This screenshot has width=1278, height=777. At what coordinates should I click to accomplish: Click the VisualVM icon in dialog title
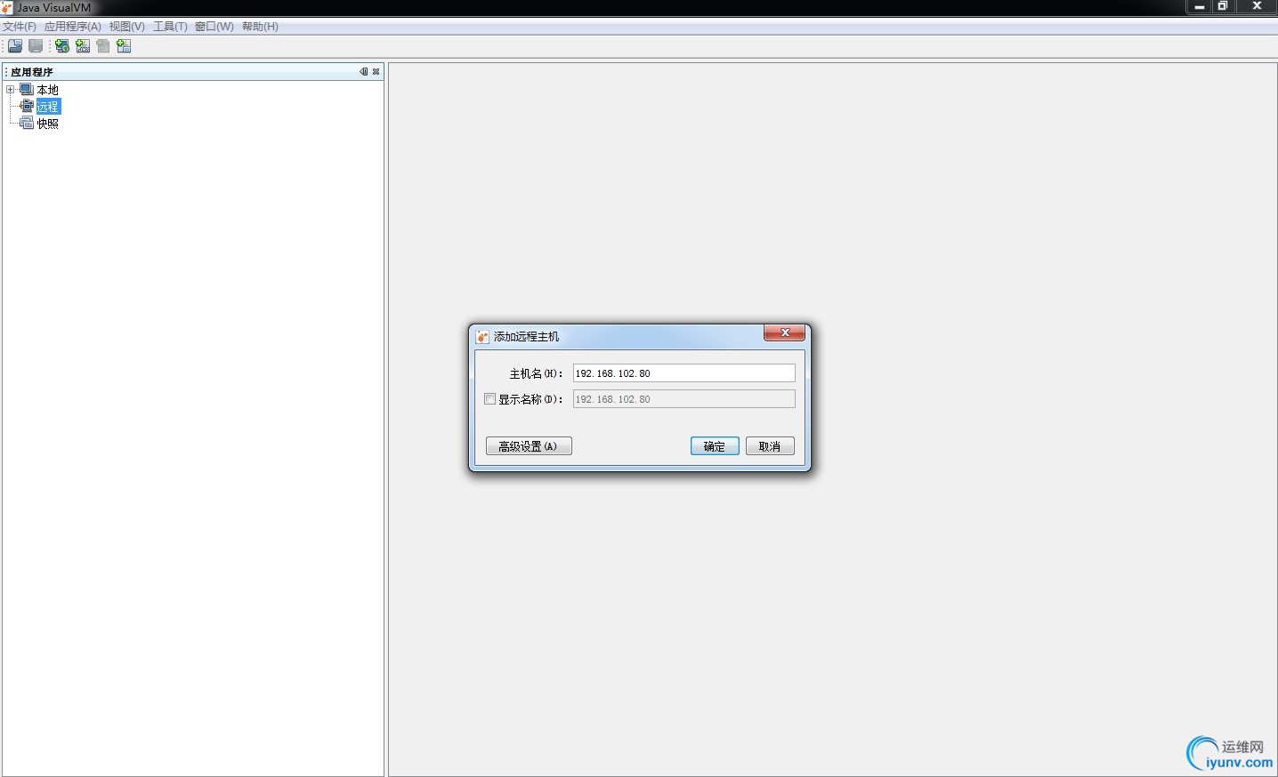point(482,336)
